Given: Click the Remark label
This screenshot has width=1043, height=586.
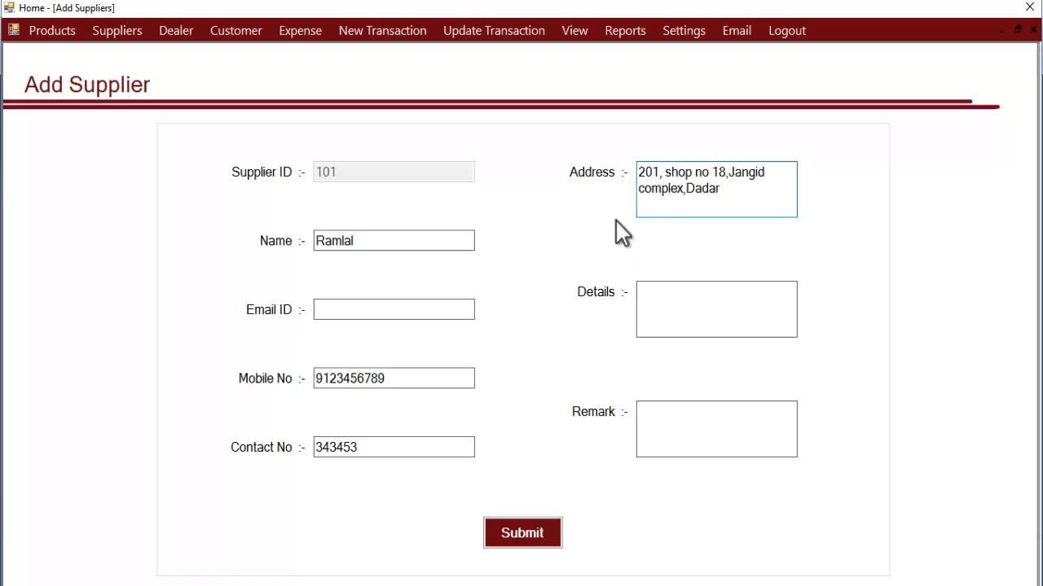Looking at the screenshot, I should point(593,411).
